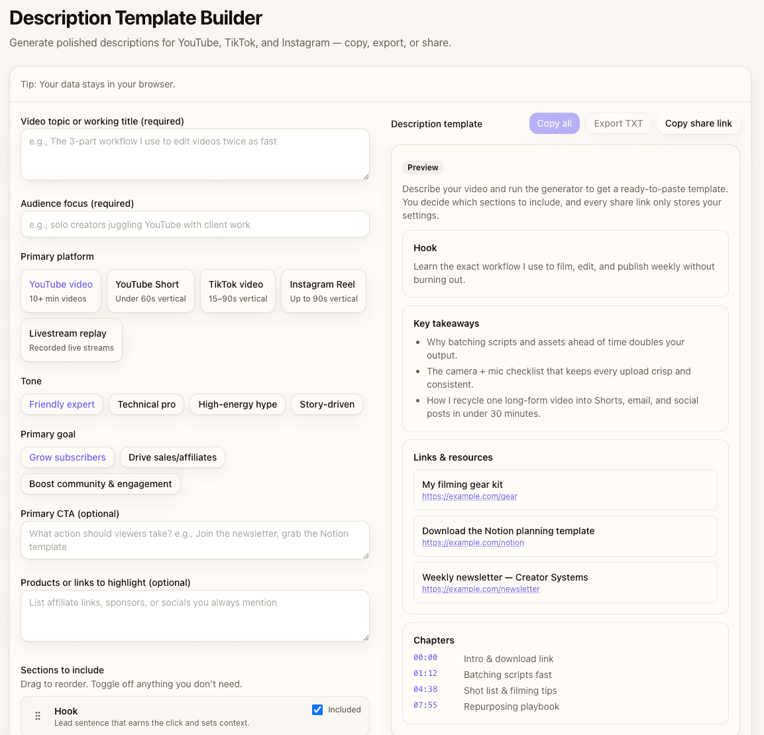Open the filming gear kit link
Viewport: 764px width, 735px height.
click(469, 496)
